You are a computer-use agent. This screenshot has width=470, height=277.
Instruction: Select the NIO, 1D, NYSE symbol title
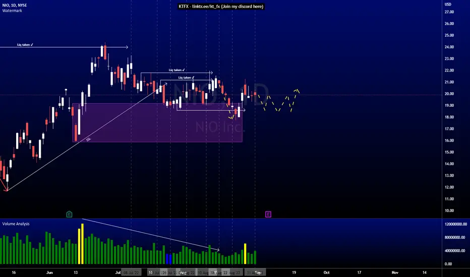point(15,6)
